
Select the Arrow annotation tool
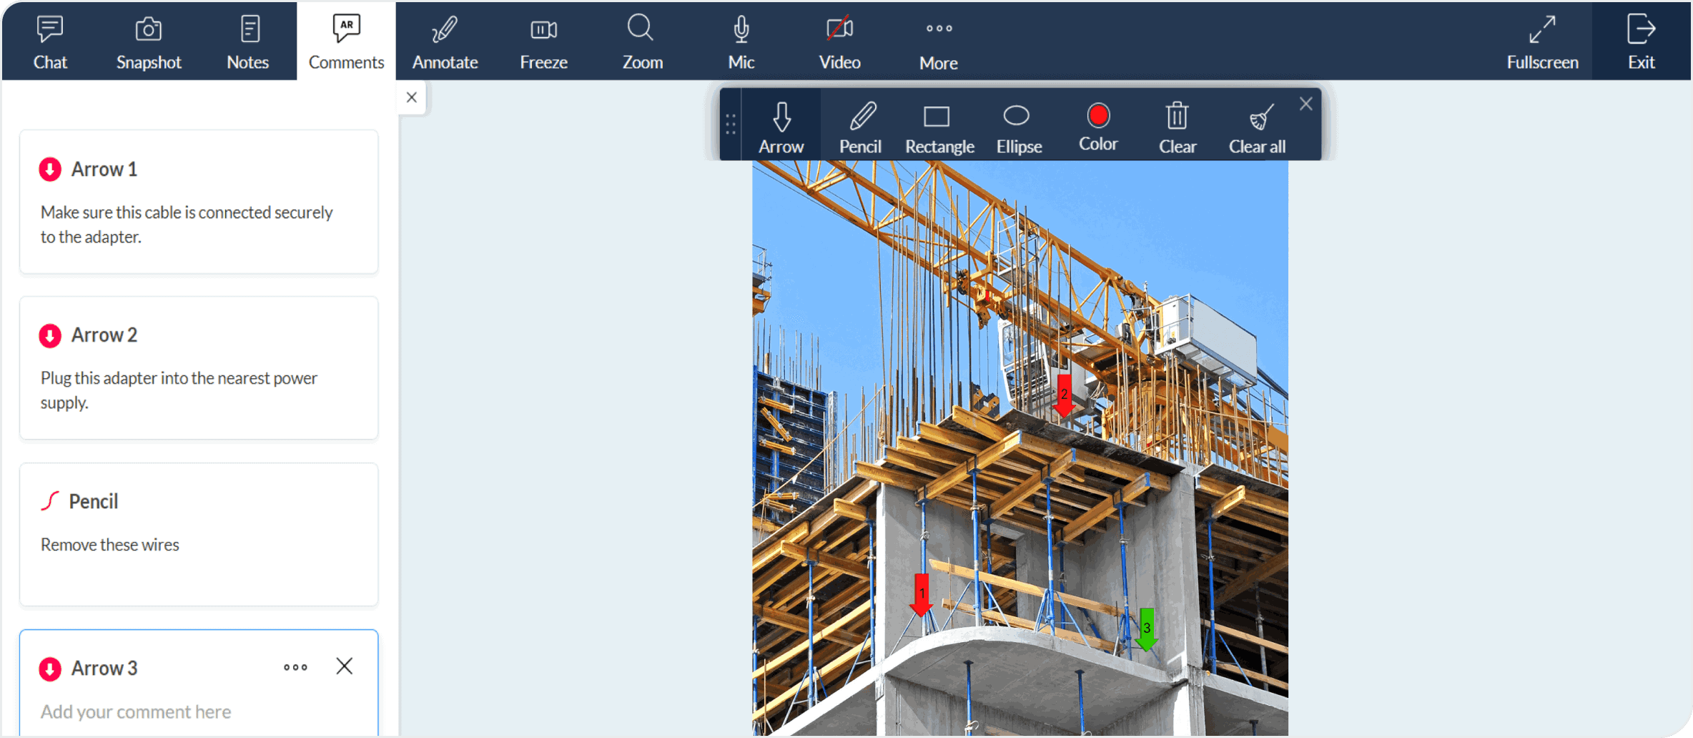[781, 127]
